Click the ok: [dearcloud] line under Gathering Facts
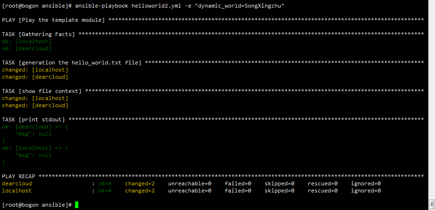This screenshot has height=210, width=435. [x=27, y=49]
